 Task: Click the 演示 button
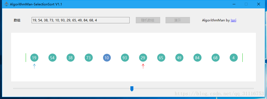click(178, 20)
